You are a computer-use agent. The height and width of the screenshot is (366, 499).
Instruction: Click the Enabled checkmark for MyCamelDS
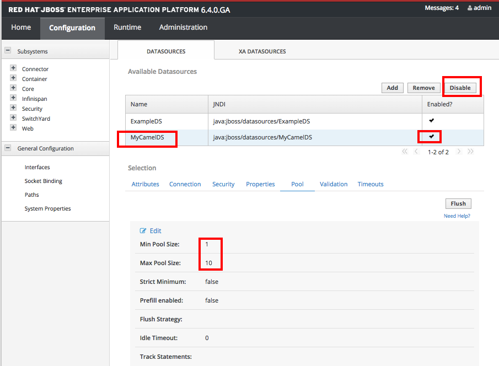click(x=432, y=136)
